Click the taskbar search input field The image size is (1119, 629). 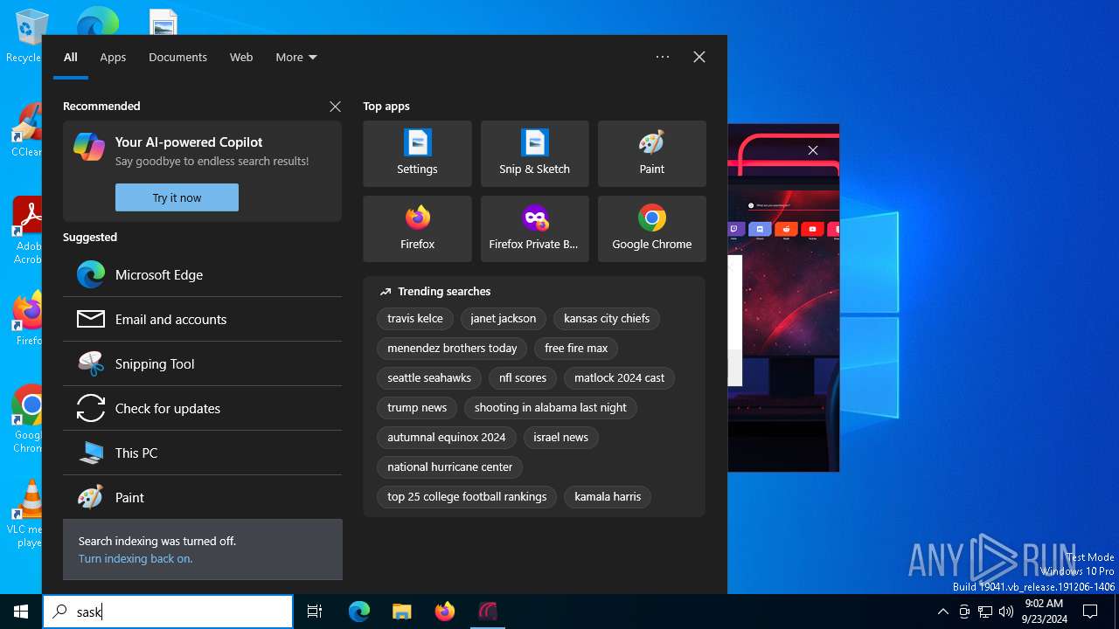(168, 612)
